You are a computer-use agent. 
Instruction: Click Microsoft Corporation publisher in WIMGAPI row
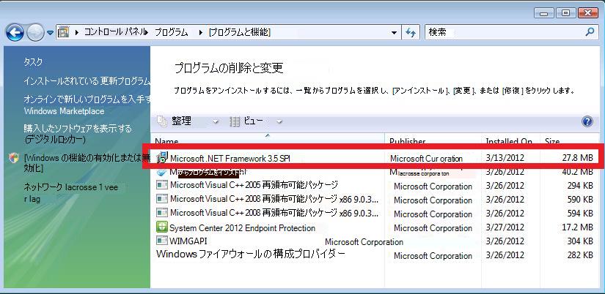point(364,242)
